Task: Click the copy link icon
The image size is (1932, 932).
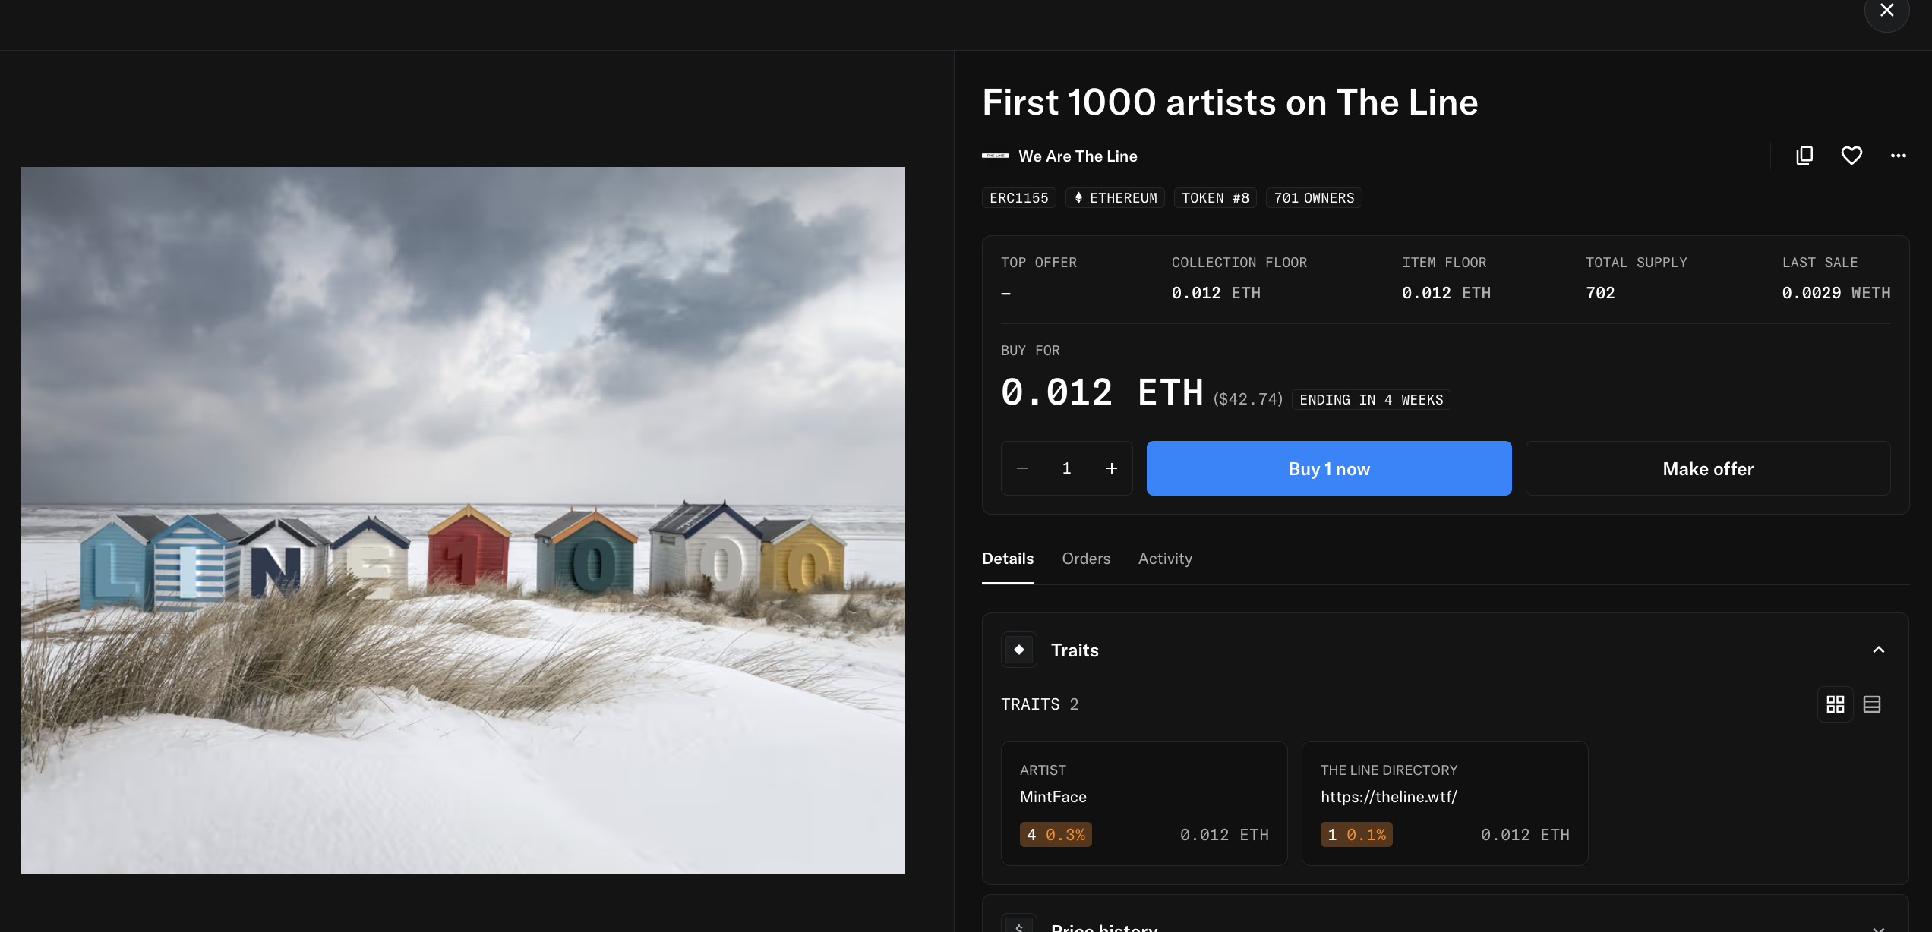Action: click(x=1804, y=156)
